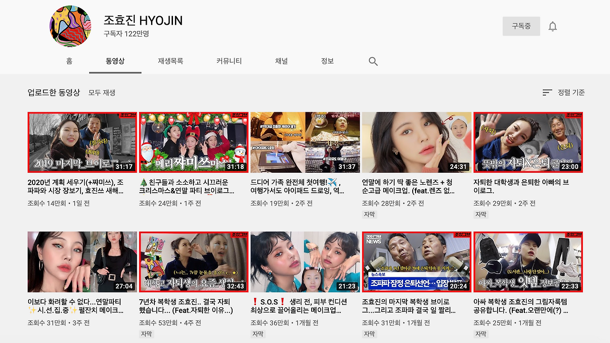Open the 31:18 Christmas video thumbnail
The height and width of the screenshot is (343, 610).
(x=193, y=142)
